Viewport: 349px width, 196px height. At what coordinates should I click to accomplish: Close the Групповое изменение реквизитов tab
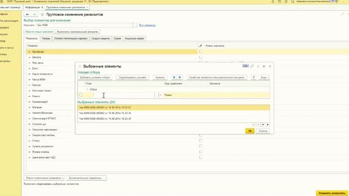(87, 7)
